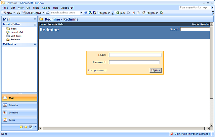Click the Online with Microsoft Exchange status

point(190,134)
